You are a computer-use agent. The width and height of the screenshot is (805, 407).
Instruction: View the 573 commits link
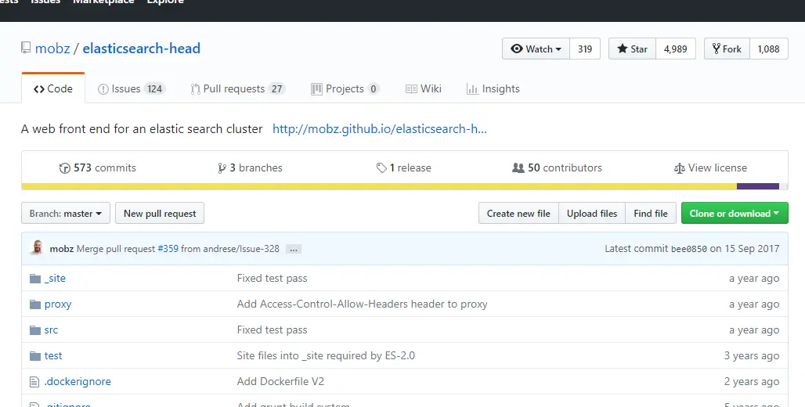[98, 167]
